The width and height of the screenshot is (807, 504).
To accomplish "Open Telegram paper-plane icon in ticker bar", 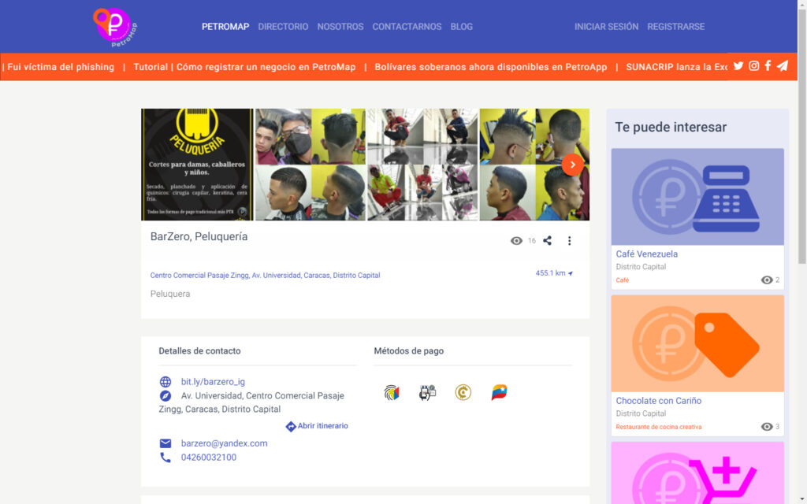I will pyautogui.click(x=783, y=66).
